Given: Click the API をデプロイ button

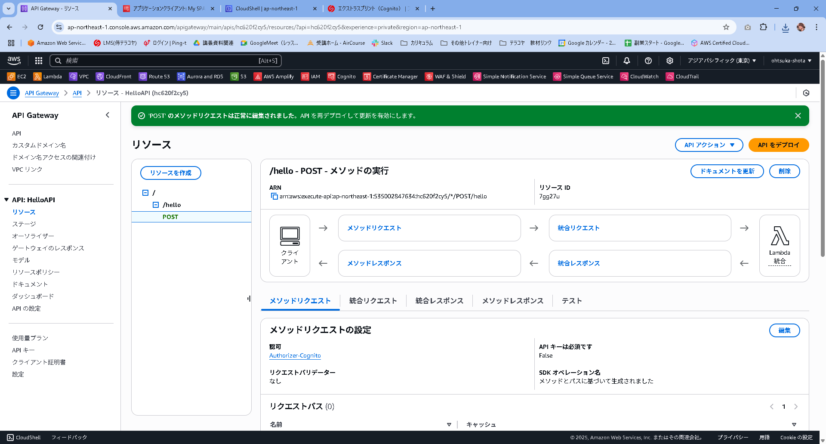Looking at the screenshot, I should pyautogui.click(x=779, y=145).
